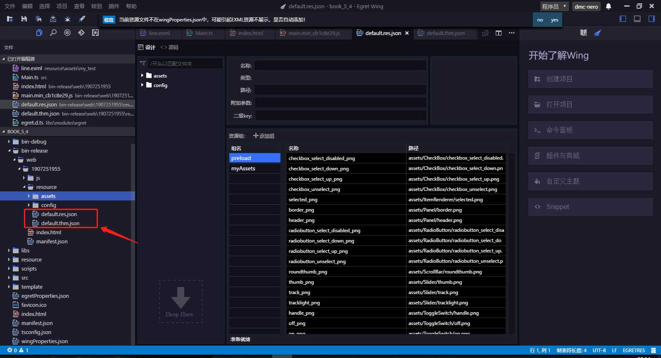
Task: Click the debug bug icon
Action: (x=67, y=19)
